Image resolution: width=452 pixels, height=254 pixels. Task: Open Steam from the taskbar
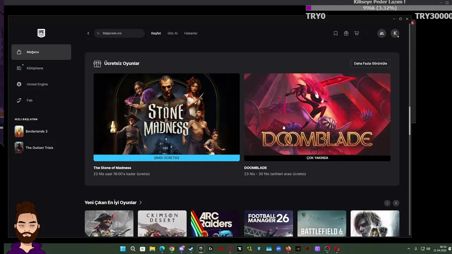[x=191, y=249]
